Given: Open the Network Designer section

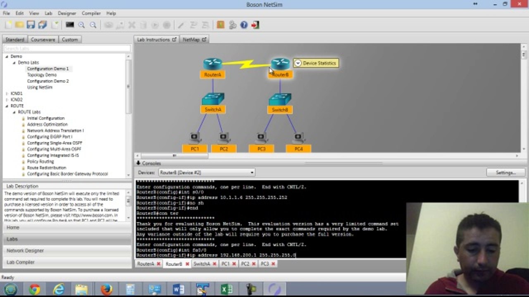Looking at the screenshot, I should pos(67,250).
